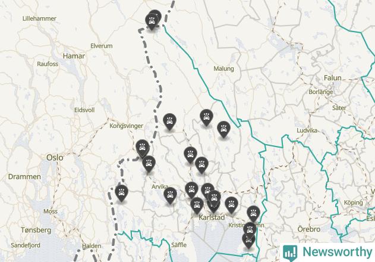Click the lower marker north of Arvika
375x262 pixels.
(149, 163)
